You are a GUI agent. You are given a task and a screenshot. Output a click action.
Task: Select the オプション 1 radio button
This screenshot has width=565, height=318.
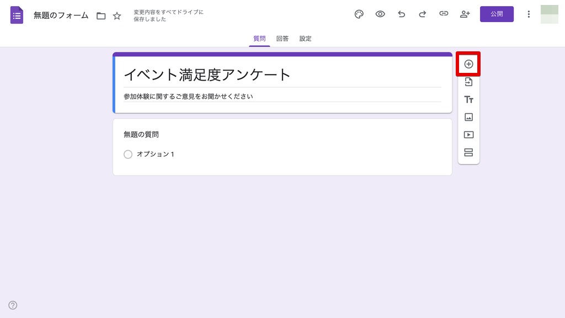[x=128, y=155]
